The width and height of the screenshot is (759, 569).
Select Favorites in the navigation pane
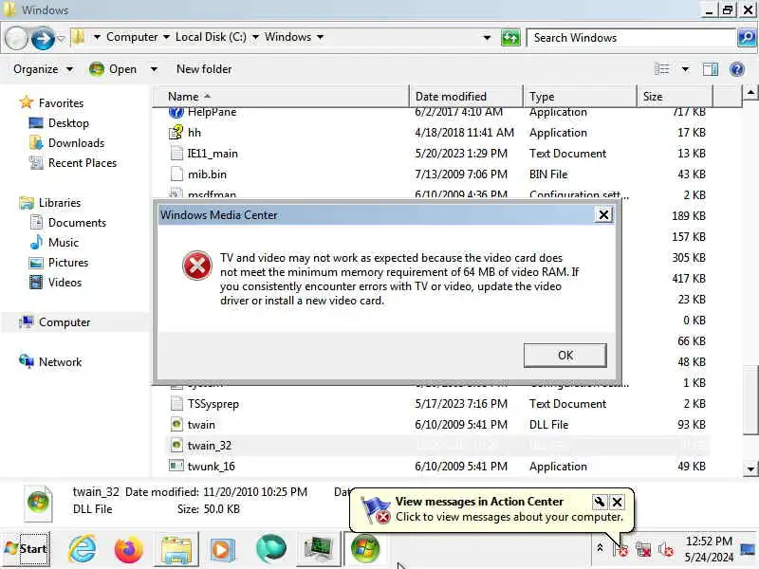click(x=61, y=103)
